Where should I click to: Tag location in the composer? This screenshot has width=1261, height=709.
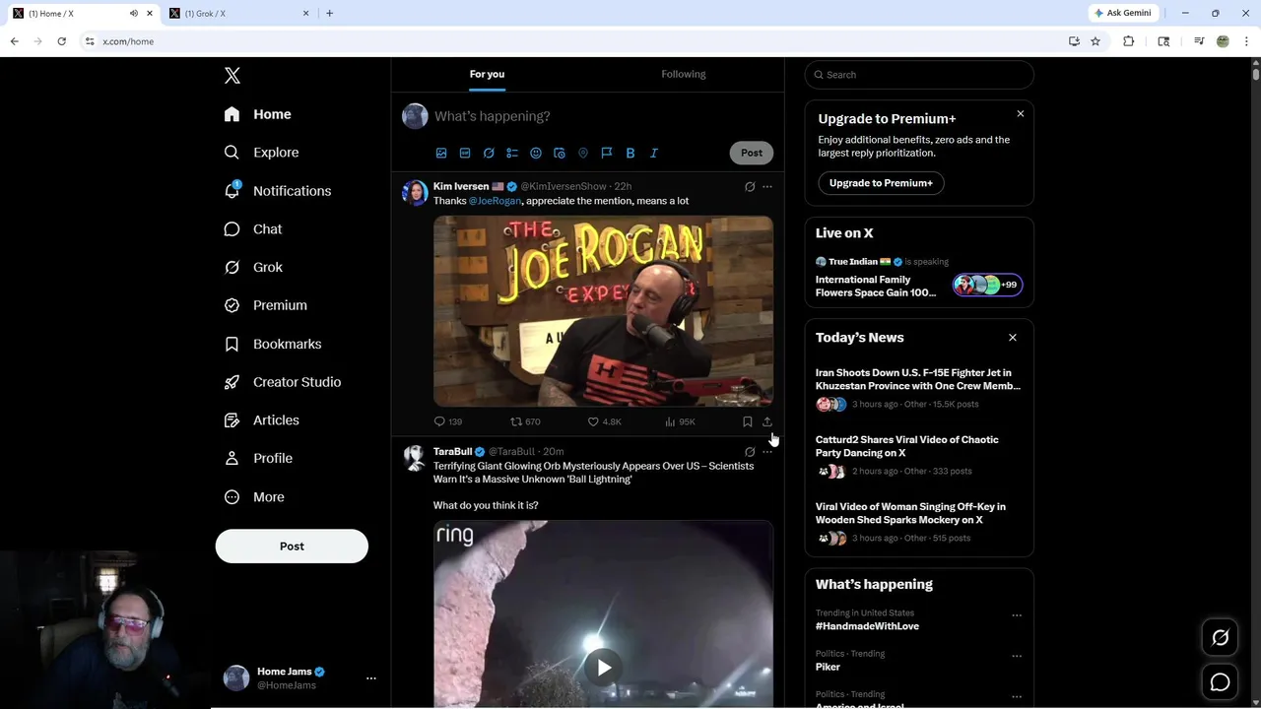tap(583, 153)
